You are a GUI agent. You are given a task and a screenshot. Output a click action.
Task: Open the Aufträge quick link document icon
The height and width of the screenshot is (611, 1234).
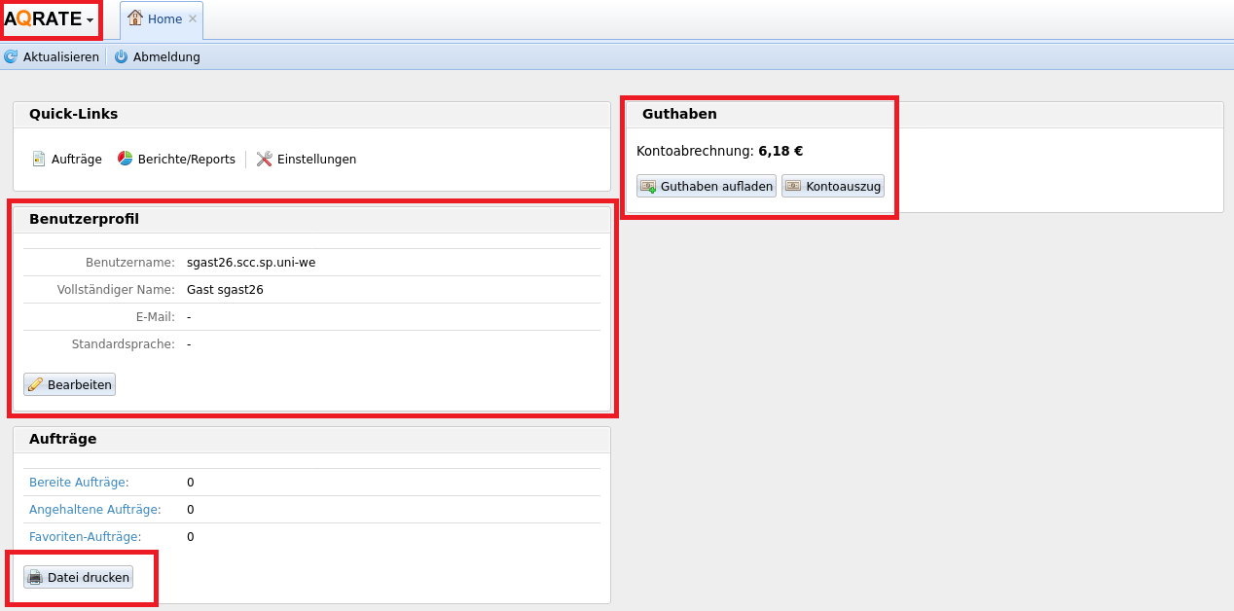click(39, 159)
